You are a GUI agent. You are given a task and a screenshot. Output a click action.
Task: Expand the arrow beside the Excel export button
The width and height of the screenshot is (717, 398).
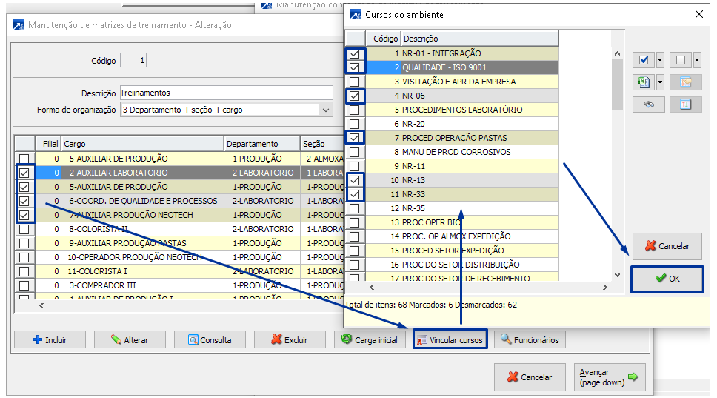pyautogui.click(x=660, y=82)
